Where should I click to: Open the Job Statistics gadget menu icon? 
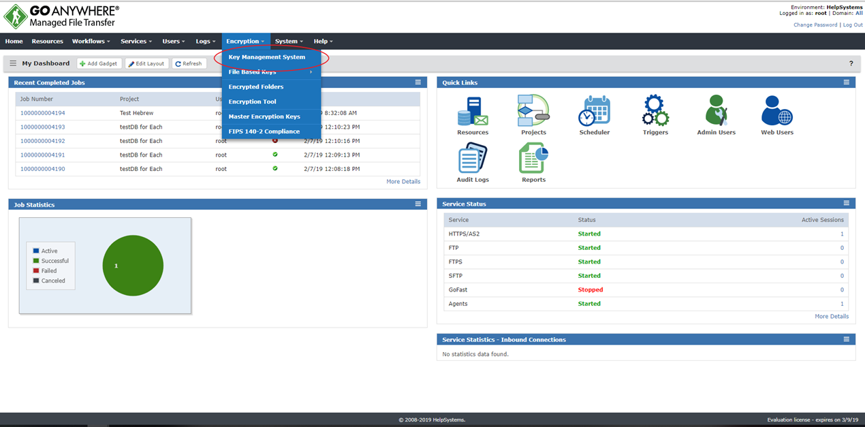418,204
